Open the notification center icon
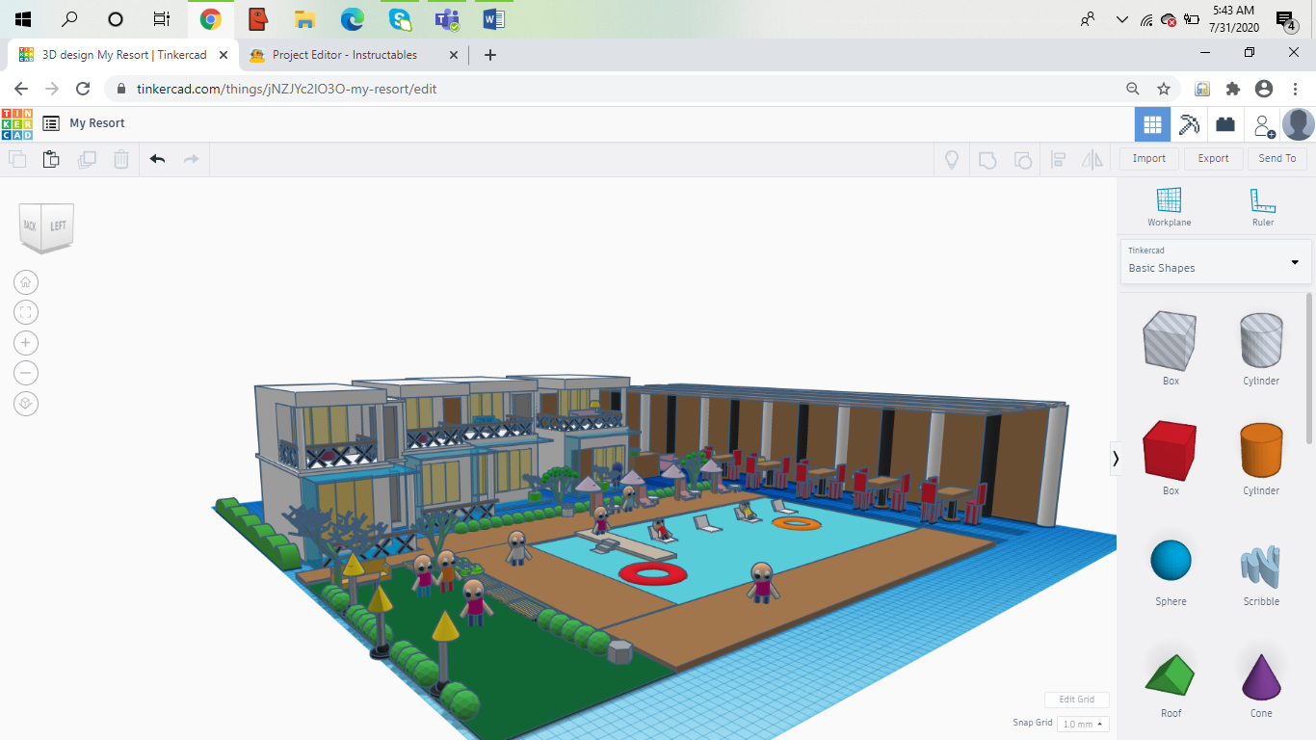The image size is (1316, 740). (1285, 19)
